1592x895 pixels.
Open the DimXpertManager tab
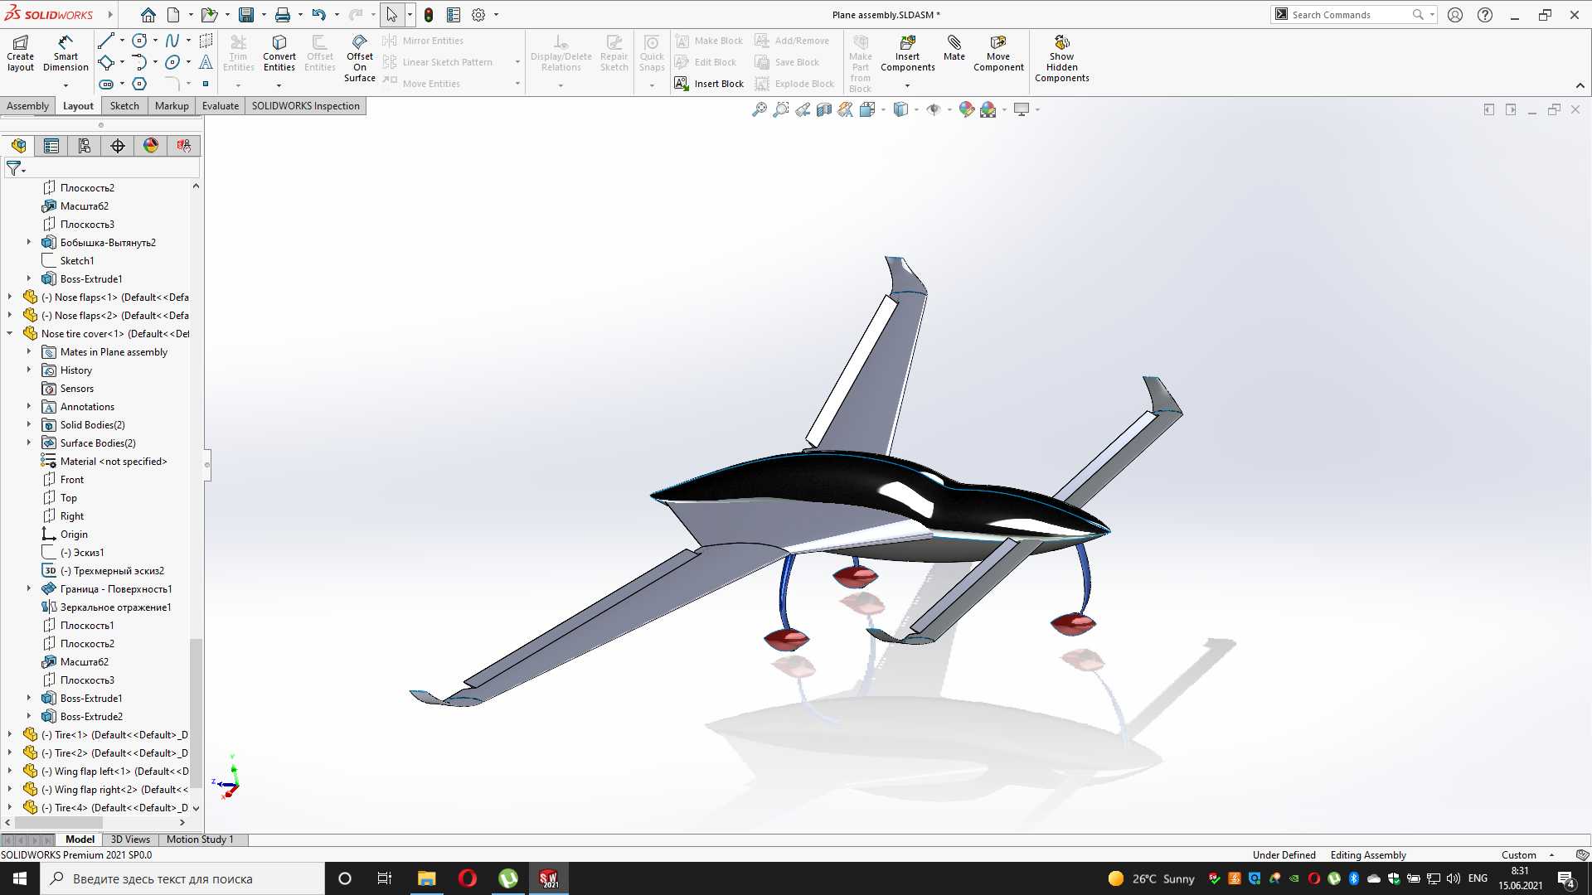coord(118,146)
